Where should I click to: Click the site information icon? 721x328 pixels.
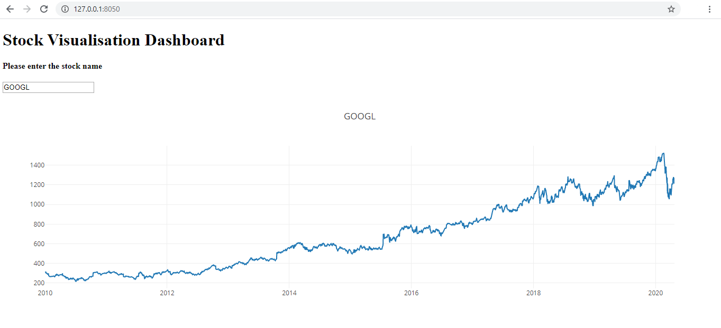[x=65, y=9]
